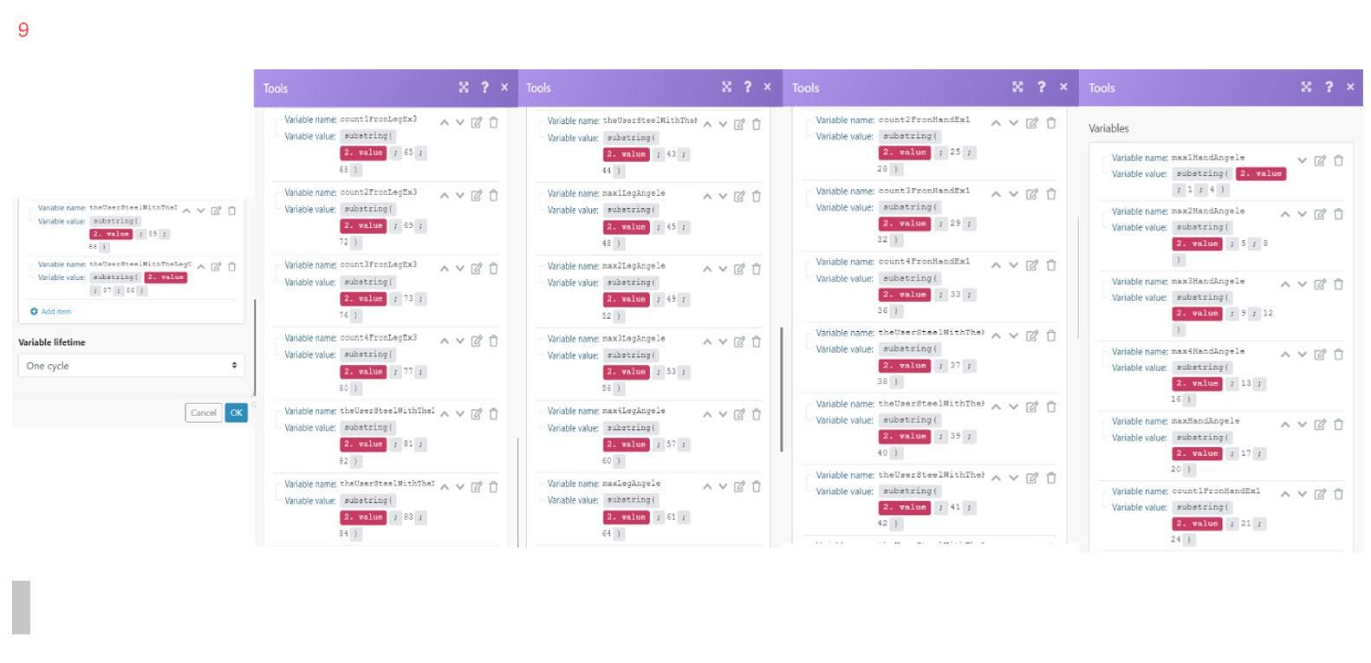Click the Cancel button
This screenshot has height=663, width=1371.
(204, 413)
